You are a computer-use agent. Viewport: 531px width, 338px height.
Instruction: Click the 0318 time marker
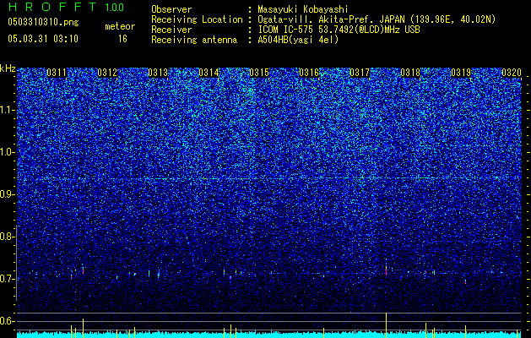410,73
